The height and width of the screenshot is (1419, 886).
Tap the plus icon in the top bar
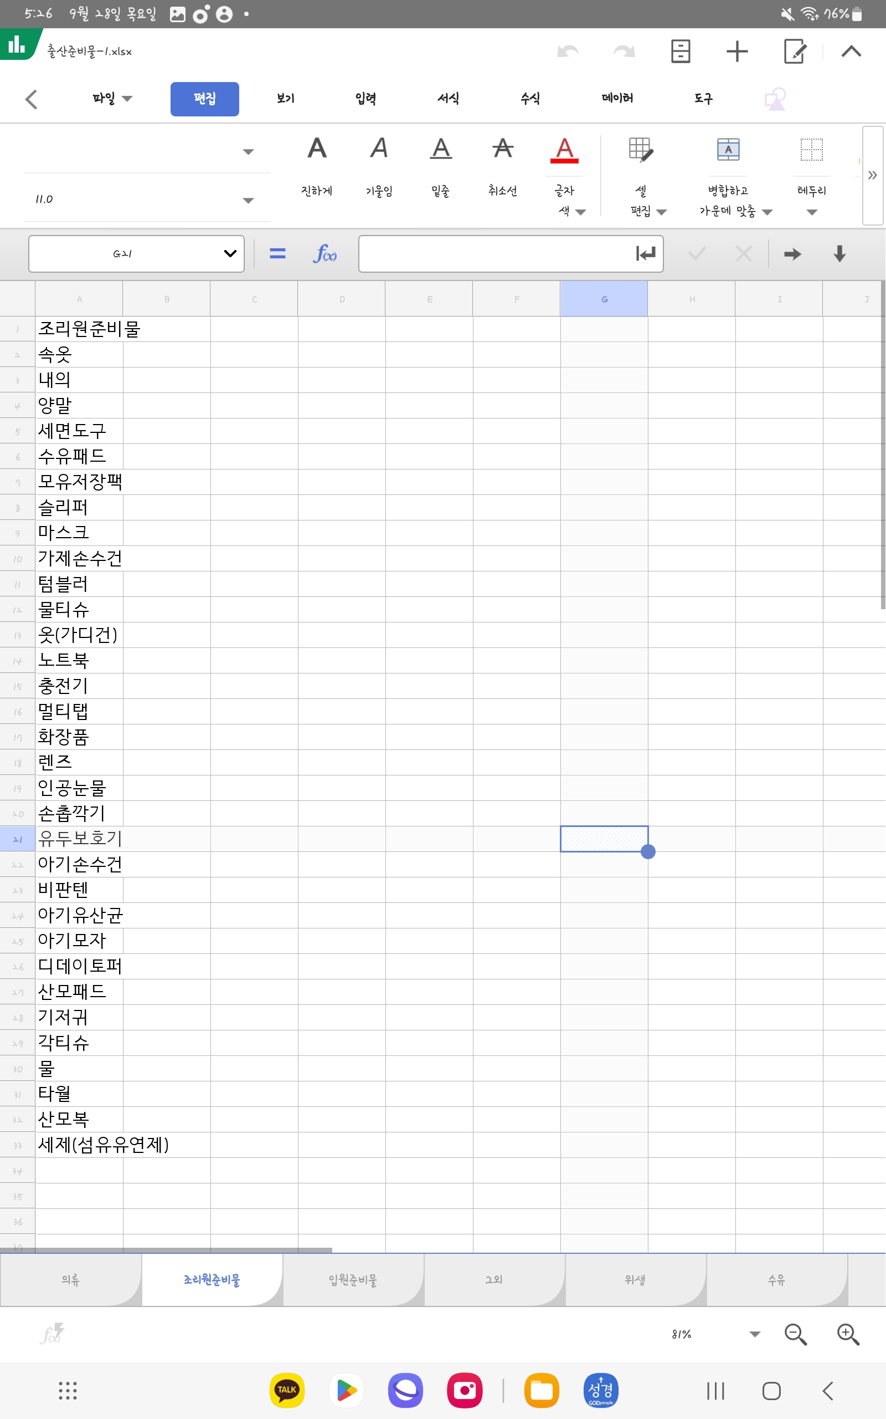tap(736, 52)
